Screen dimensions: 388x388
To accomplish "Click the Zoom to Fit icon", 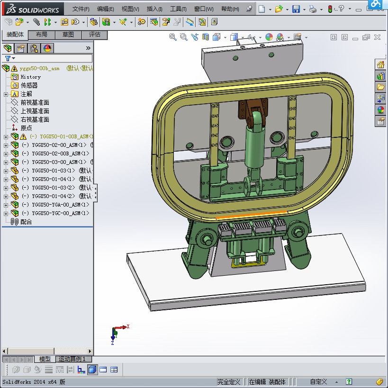I will coord(173,37).
